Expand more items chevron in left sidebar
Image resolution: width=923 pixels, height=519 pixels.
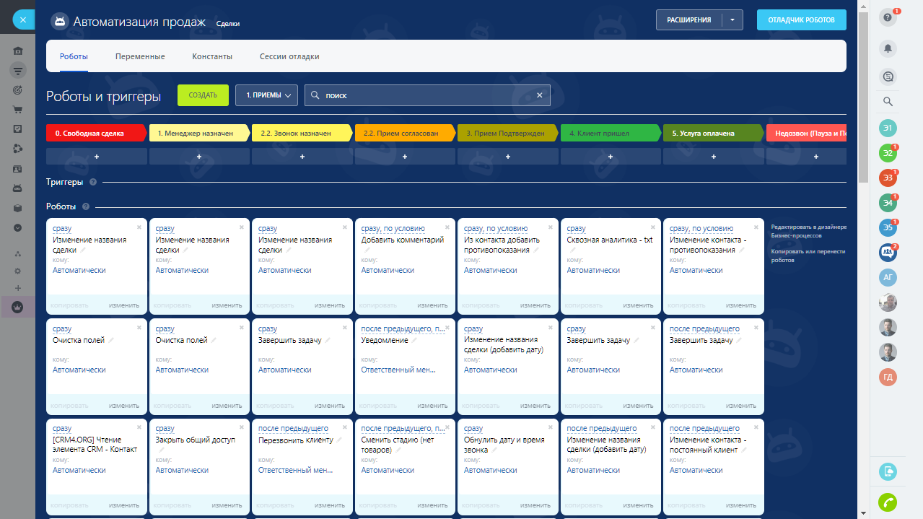(x=18, y=227)
